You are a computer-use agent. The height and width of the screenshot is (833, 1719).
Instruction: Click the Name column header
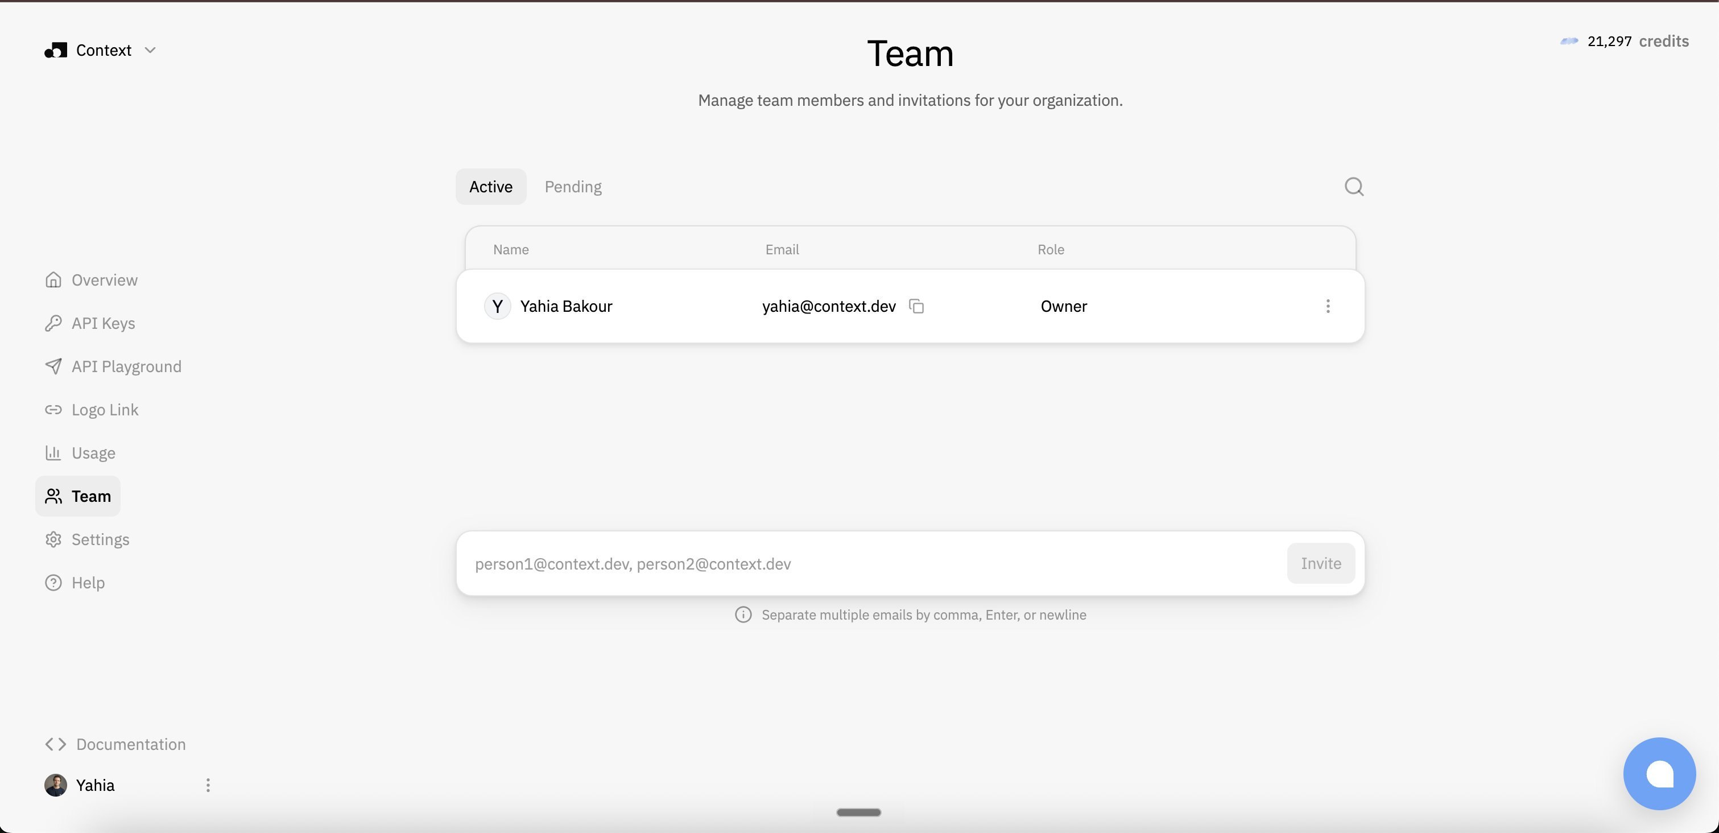[511, 250]
